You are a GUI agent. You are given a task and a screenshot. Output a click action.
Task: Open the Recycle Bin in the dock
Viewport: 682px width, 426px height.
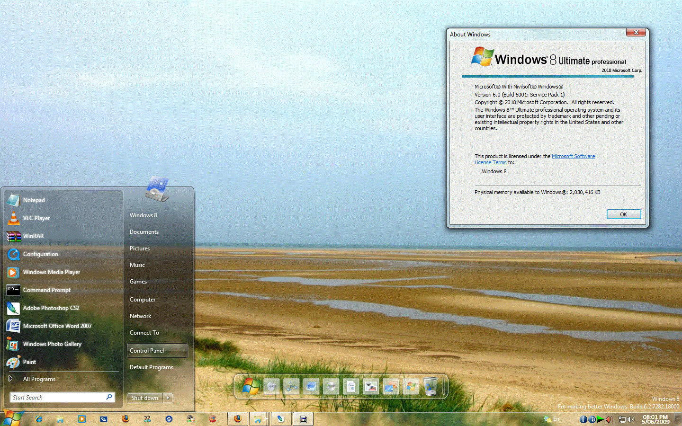tap(431, 386)
